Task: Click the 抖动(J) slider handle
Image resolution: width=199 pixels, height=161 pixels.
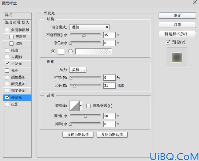Action: 70,124
